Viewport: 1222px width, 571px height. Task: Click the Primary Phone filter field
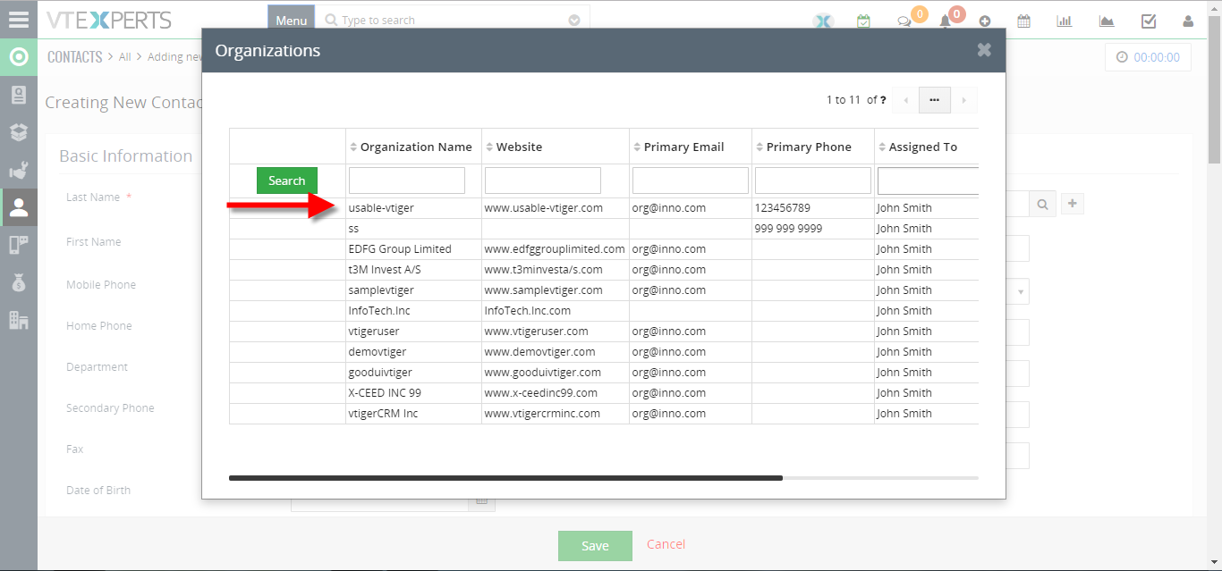[813, 181]
